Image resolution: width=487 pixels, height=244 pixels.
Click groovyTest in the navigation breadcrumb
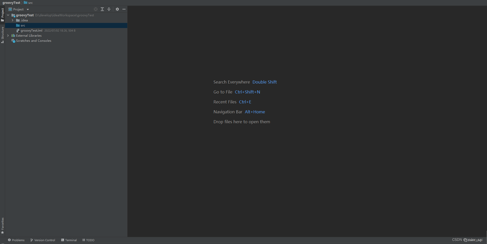tap(11, 3)
